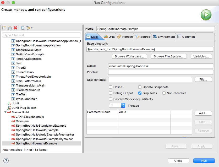The height and width of the screenshot is (167, 219).
Task: Collapse all items in the configuration tree
Action: click(x=22, y=28)
